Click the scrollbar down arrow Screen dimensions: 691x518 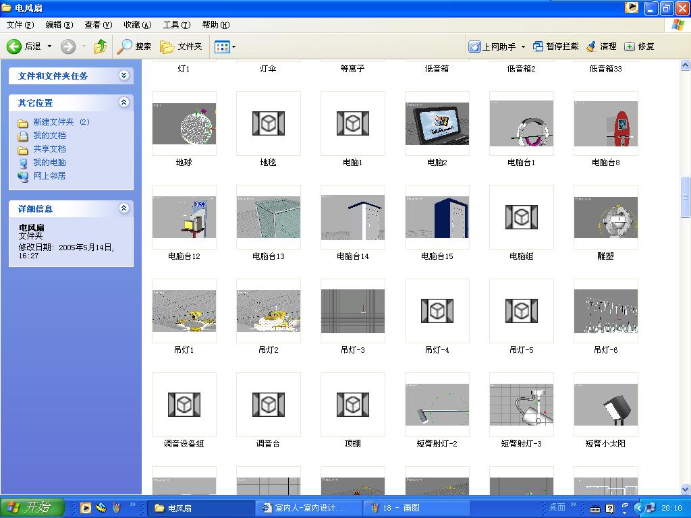coord(685,489)
